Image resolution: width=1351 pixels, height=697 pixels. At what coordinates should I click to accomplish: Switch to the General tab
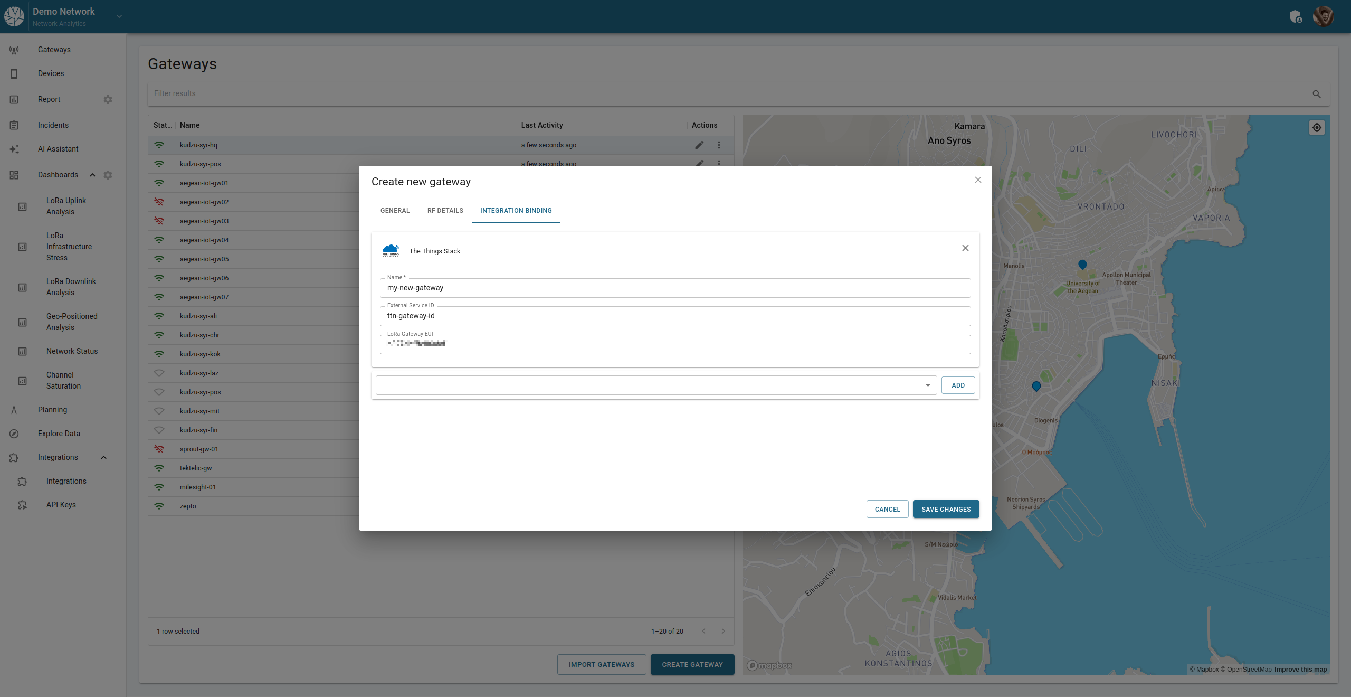[395, 211]
